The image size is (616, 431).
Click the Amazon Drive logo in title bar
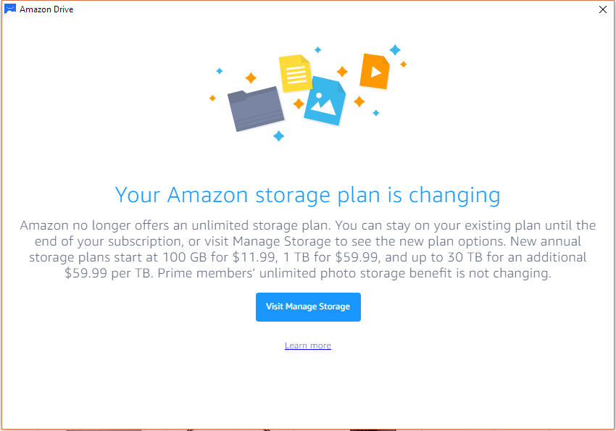[x=10, y=9]
